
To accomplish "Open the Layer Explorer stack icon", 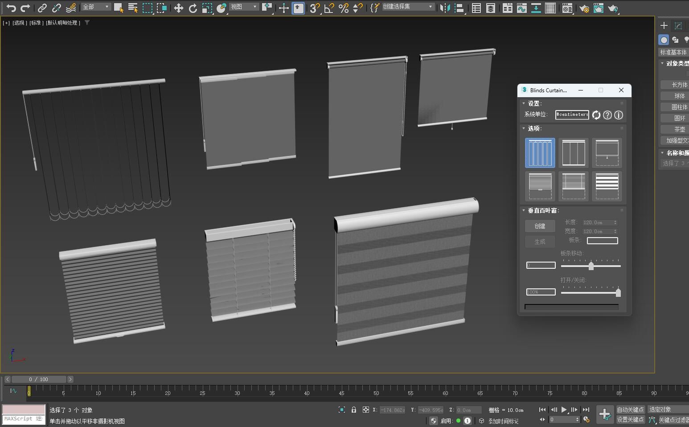I will 491,8.
